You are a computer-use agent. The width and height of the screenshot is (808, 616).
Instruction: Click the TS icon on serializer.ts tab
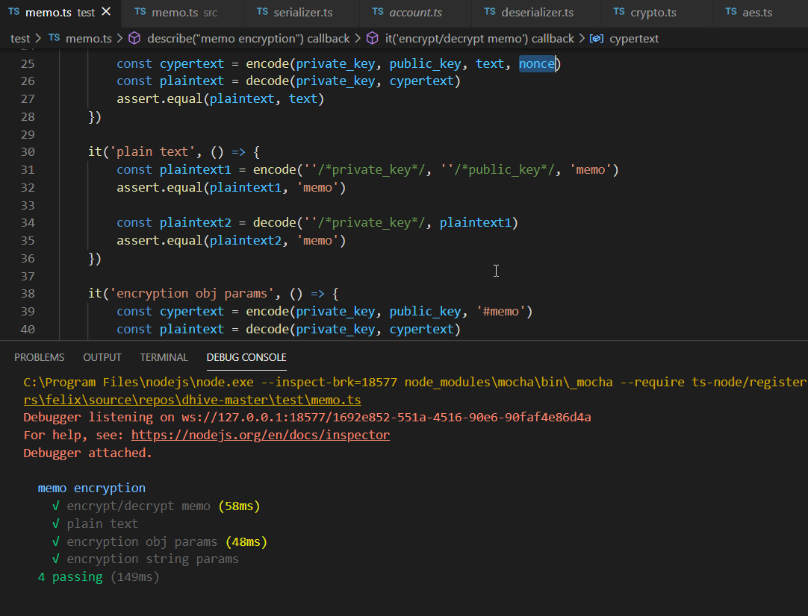pos(262,12)
